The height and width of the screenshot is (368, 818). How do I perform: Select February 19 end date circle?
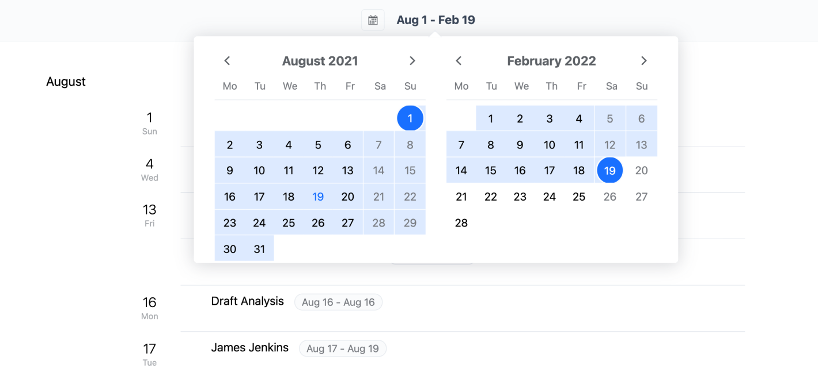point(610,170)
